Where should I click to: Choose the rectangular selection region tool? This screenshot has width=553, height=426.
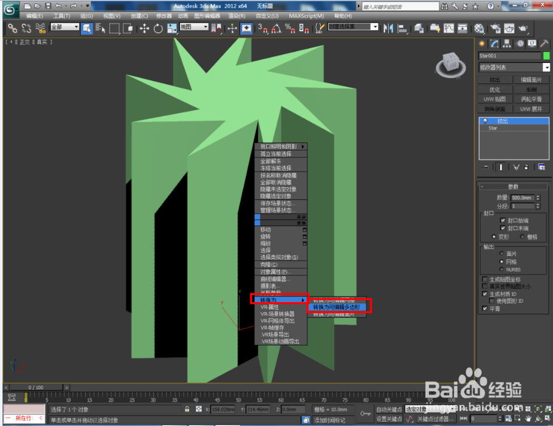click(114, 29)
